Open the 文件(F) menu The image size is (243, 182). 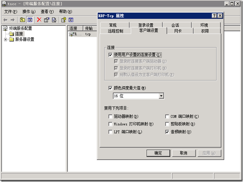pos(10,12)
